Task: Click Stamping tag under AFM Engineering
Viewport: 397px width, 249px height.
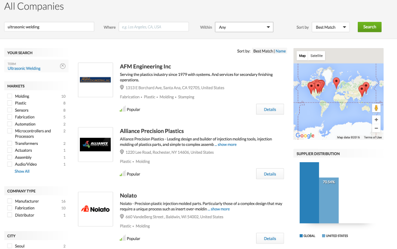Action: pos(186,97)
